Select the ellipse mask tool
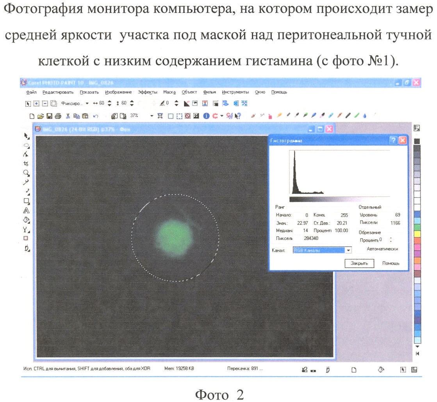 pyautogui.click(x=27, y=145)
